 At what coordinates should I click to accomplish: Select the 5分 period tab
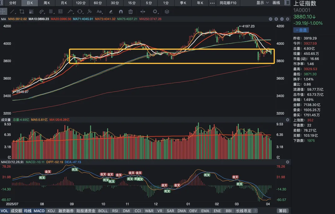pyautogui.click(x=149, y=3)
